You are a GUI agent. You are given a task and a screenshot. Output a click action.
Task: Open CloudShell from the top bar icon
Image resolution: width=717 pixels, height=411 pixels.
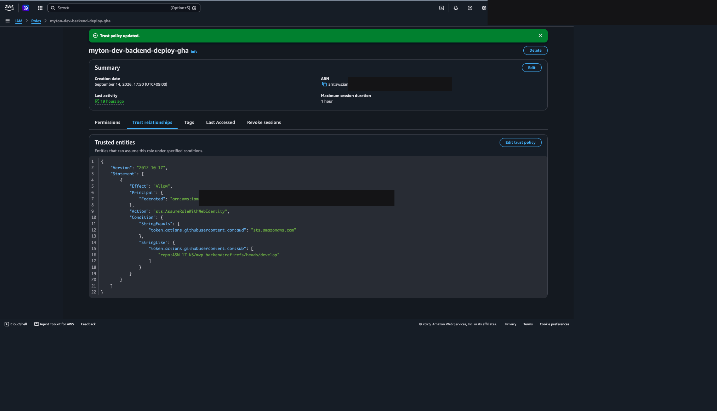(x=442, y=8)
